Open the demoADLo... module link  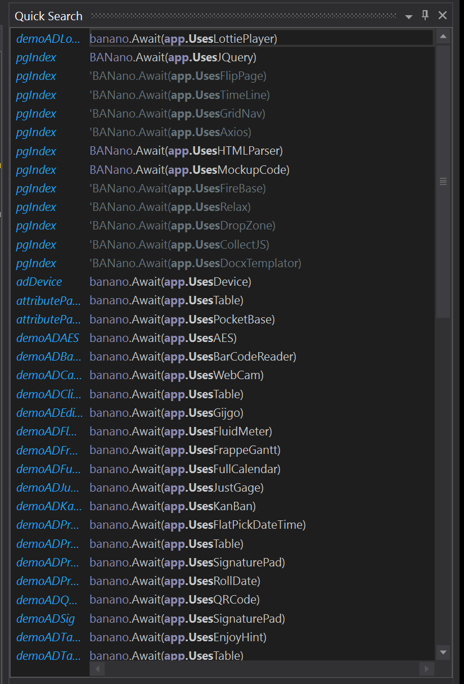pos(48,39)
